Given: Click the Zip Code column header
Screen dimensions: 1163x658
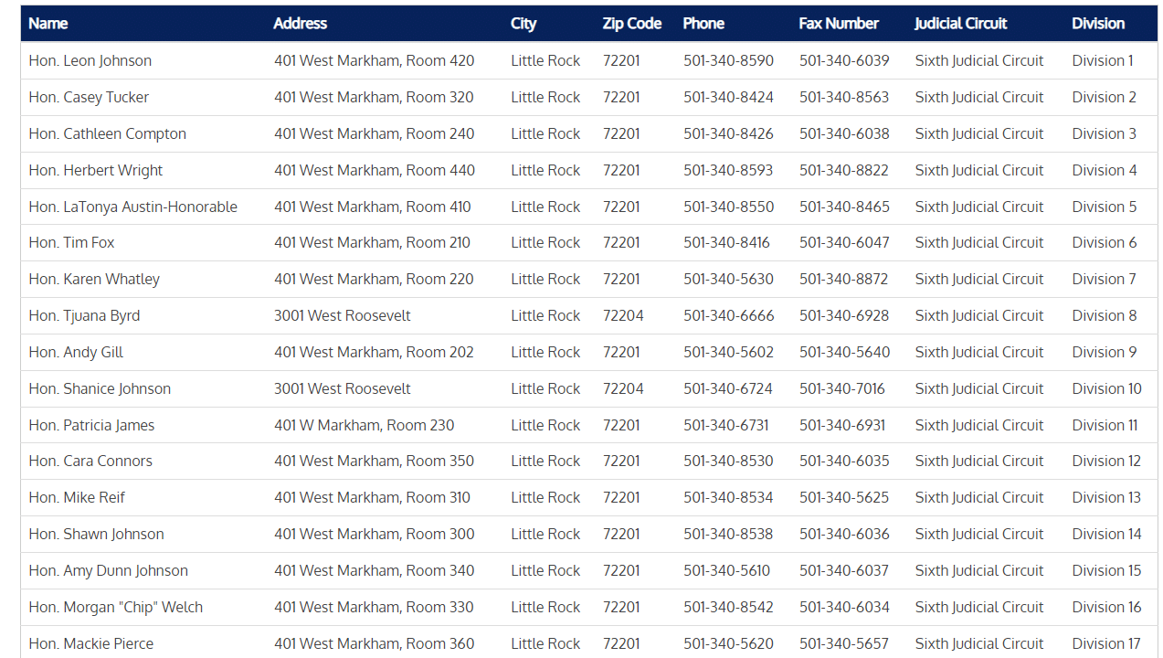Looking at the screenshot, I should tap(631, 24).
